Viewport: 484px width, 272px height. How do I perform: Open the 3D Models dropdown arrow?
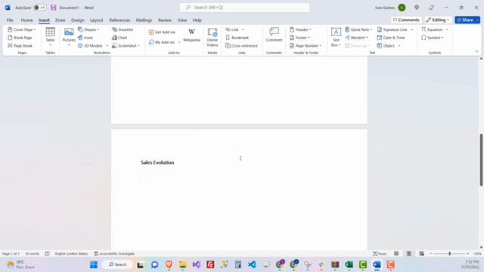pyautogui.click(x=107, y=46)
